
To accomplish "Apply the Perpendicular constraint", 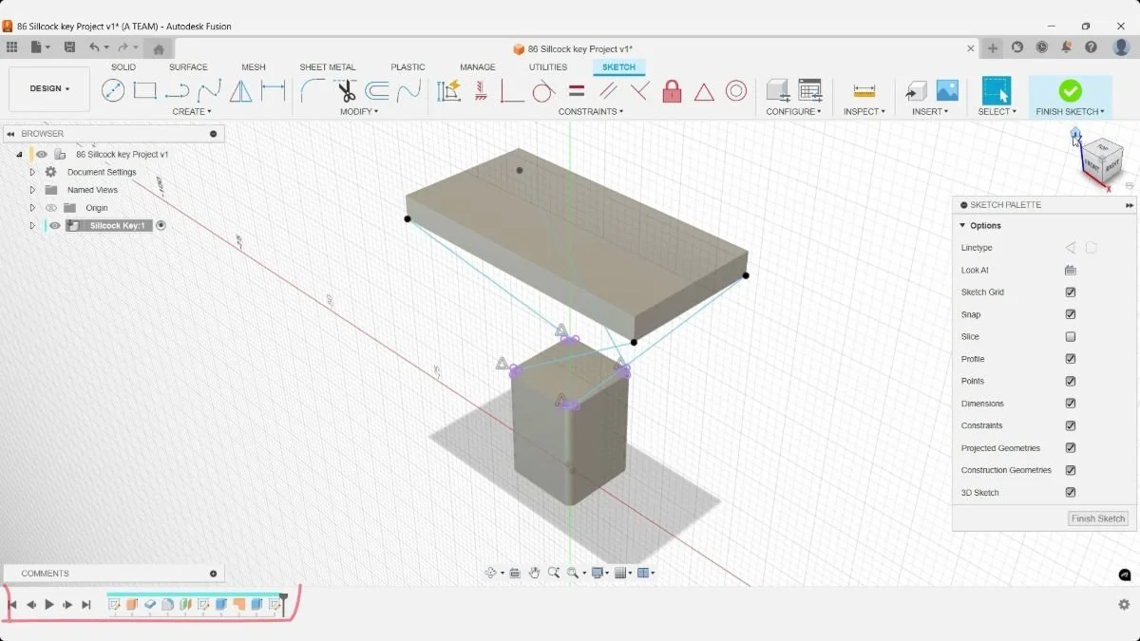I will point(639,91).
